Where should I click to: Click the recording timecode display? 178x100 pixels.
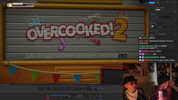pyautogui.click(x=80, y=96)
